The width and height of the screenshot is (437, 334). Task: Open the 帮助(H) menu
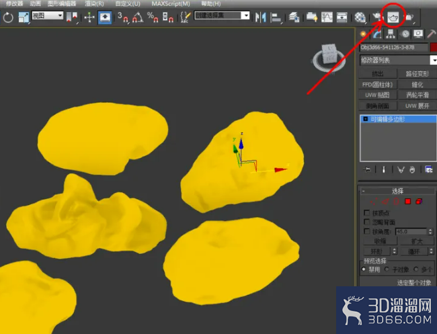[211, 3]
